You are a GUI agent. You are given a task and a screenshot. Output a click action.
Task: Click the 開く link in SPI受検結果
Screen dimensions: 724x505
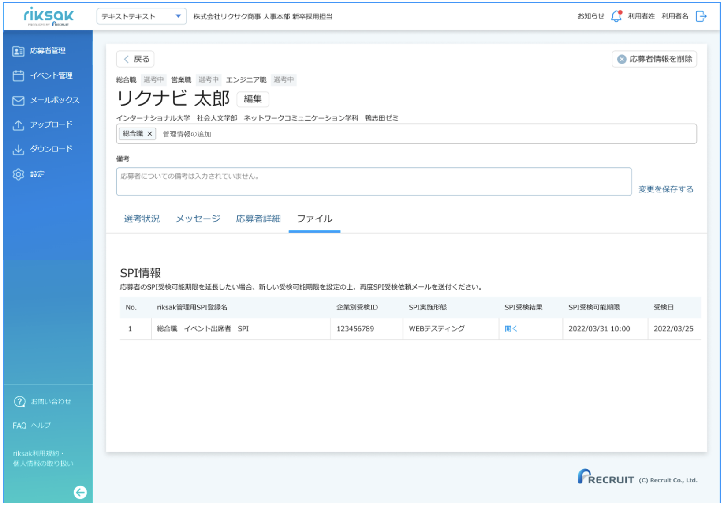pyautogui.click(x=511, y=329)
